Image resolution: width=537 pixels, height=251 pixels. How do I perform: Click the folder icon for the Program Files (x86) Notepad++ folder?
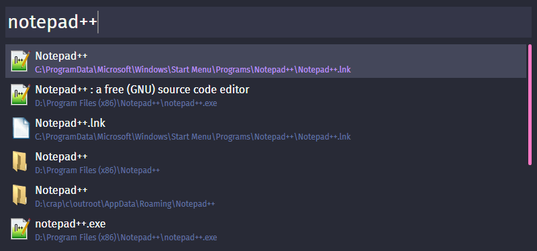[x=20, y=162]
